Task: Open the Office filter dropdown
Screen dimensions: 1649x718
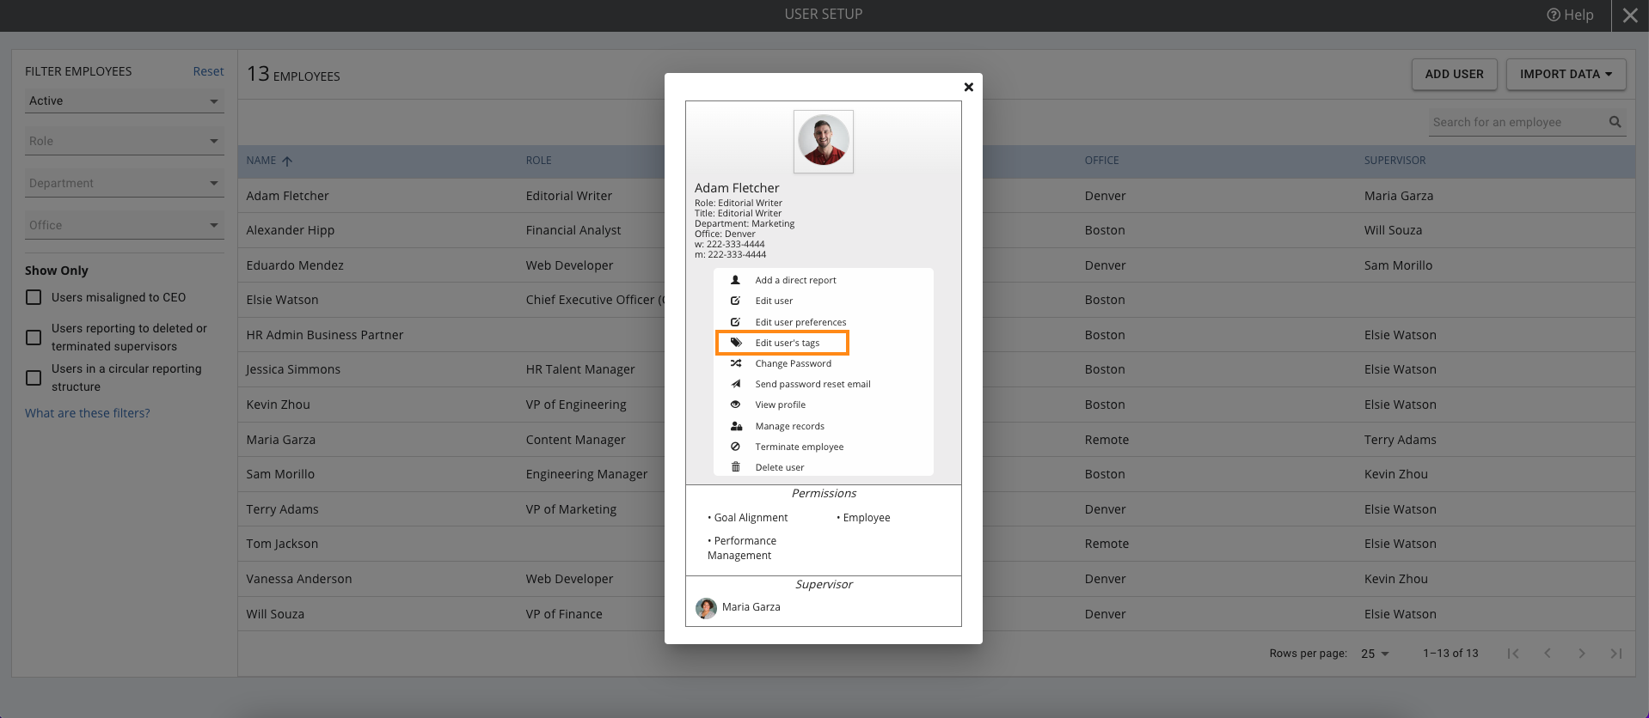Action: [x=124, y=226]
